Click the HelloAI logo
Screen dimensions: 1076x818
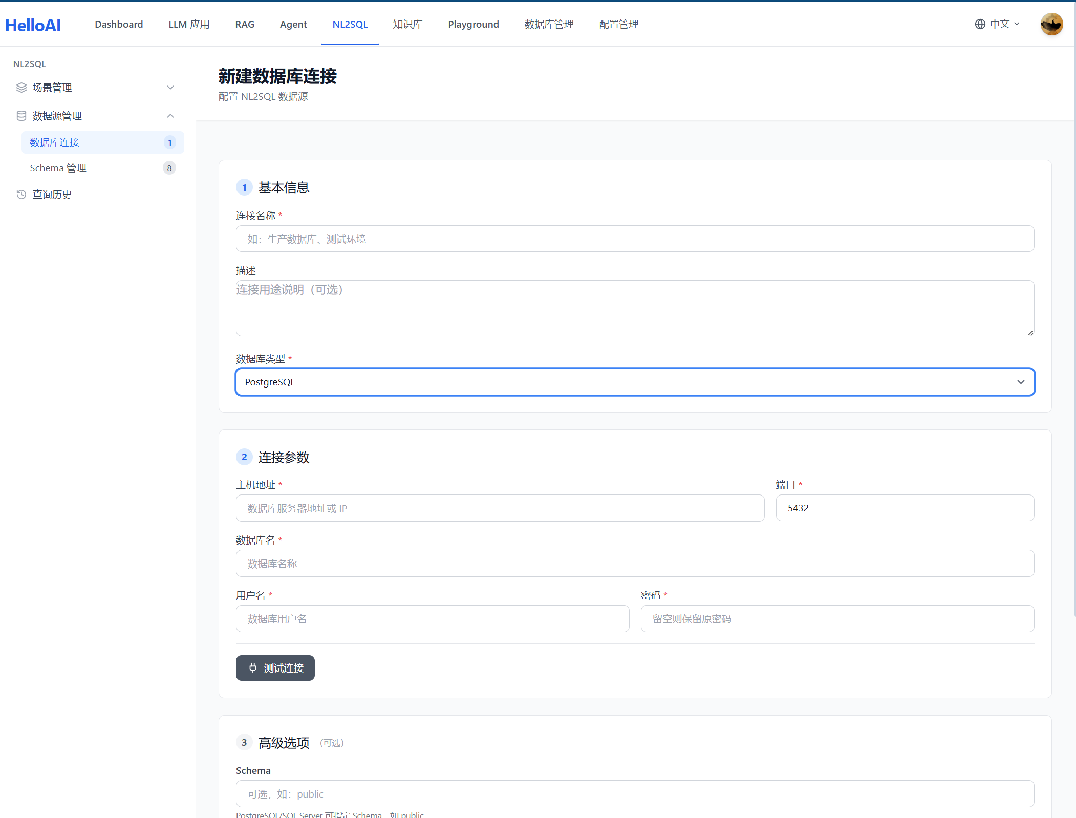click(x=33, y=25)
